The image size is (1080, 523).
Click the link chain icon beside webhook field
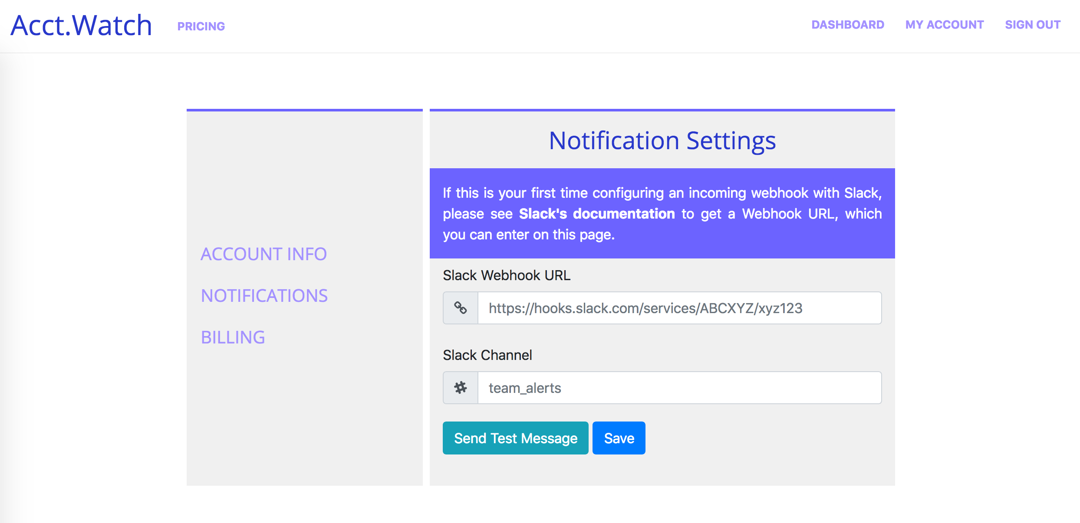[x=460, y=308]
